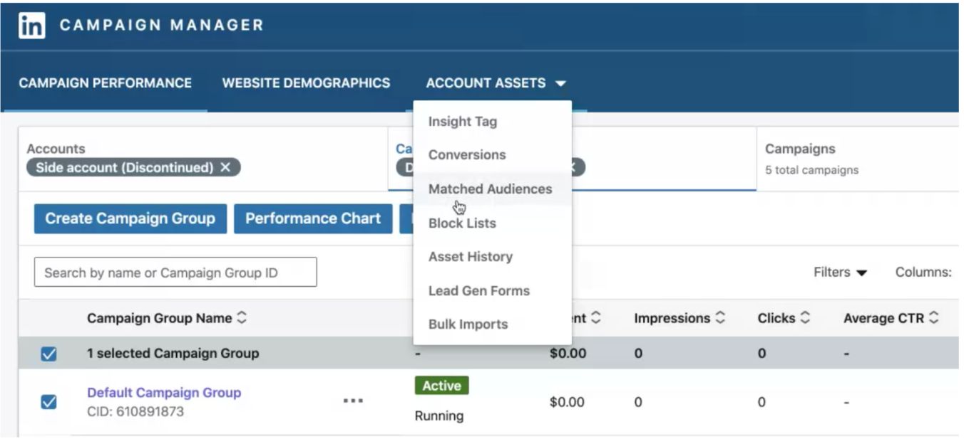
Task: Click the LinkedIn logo icon
Action: point(32,26)
